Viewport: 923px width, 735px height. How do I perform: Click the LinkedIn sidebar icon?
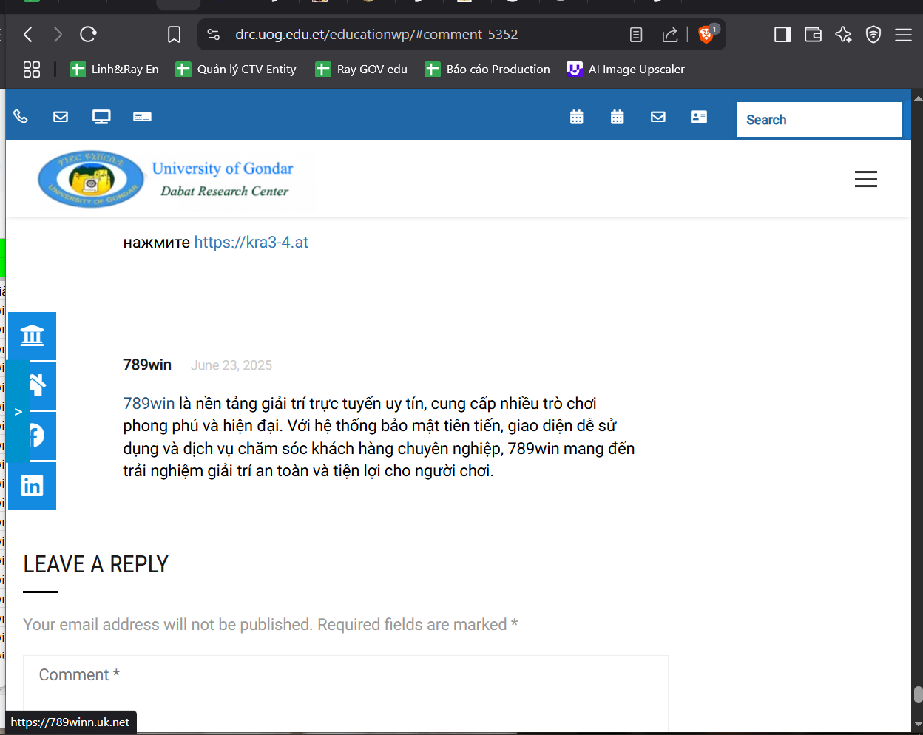coord(32,486)
